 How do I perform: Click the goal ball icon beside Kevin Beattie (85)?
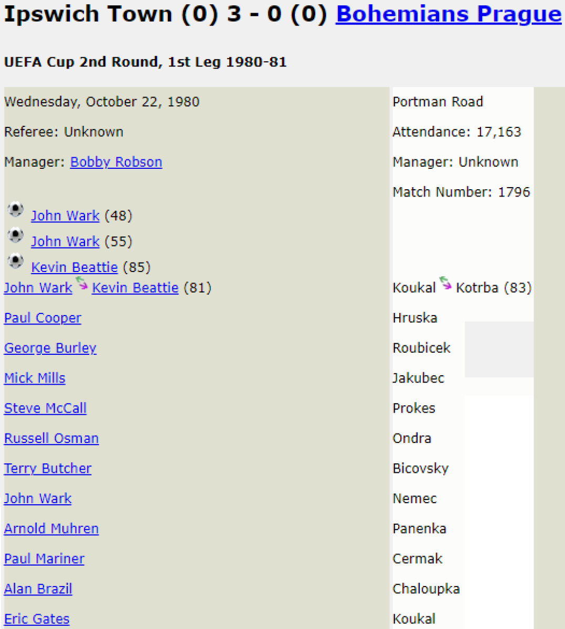coord(16,261)
